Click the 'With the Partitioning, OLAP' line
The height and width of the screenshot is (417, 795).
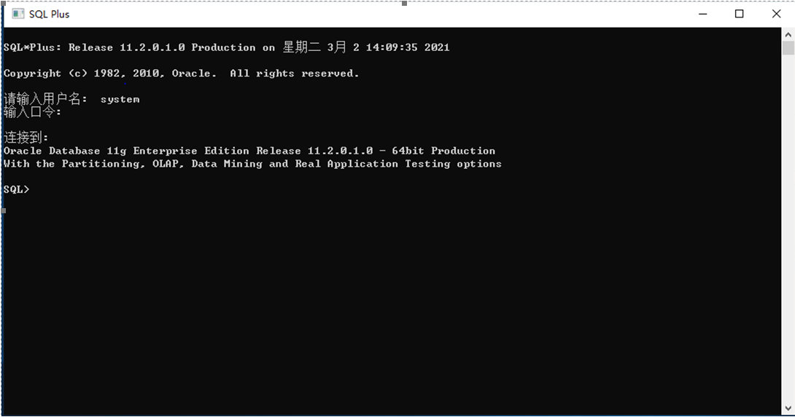252,164
